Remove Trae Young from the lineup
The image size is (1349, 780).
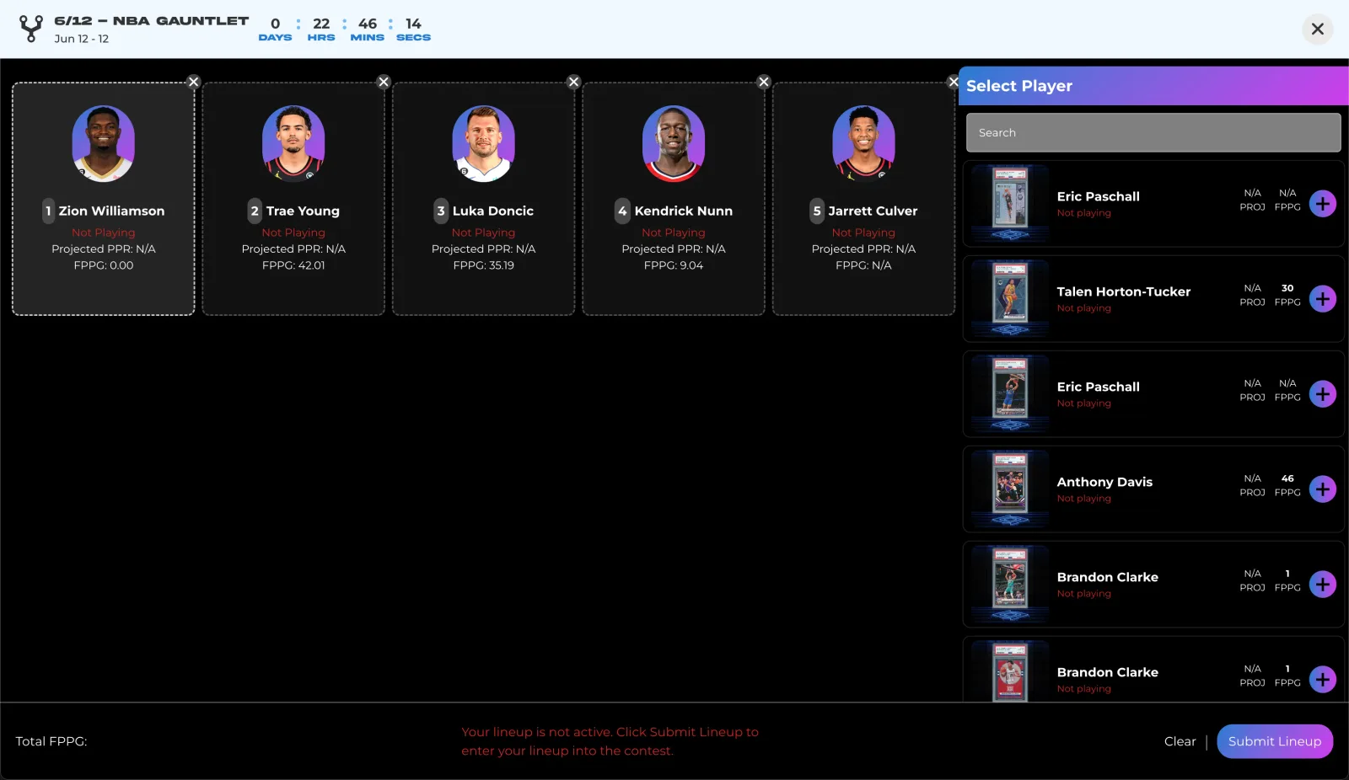384,82
